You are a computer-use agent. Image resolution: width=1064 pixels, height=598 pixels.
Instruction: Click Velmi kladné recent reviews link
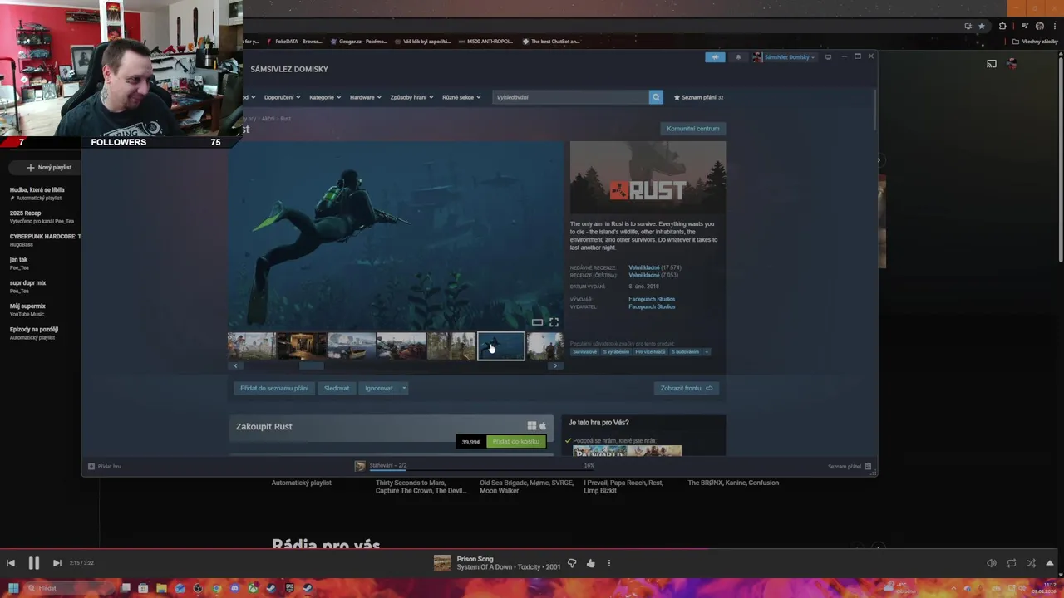pyautogui.click(x=644, y=267)
